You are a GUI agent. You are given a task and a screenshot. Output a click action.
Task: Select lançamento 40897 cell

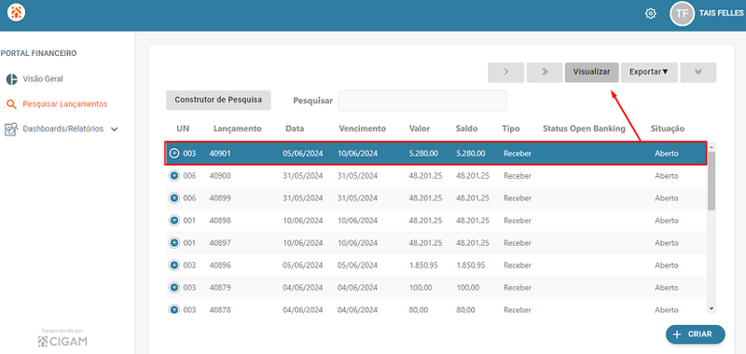220,243
